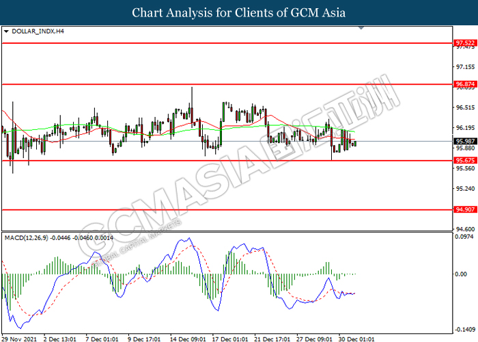The width and height of the screenshot is (478, 342).
Task: Click the 30 Dec 01:01 time label
Action: (356, 339)
